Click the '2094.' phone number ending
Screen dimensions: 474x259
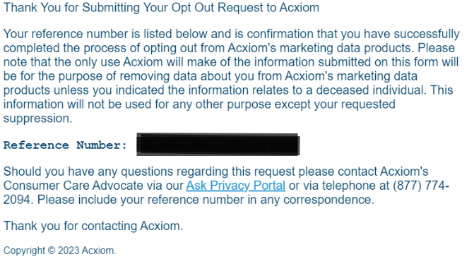pos(18,200)
